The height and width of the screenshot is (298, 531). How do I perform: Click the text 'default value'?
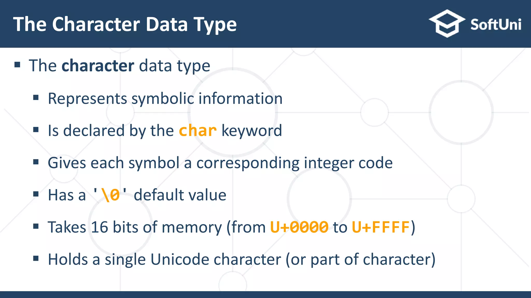pos(180,195)
